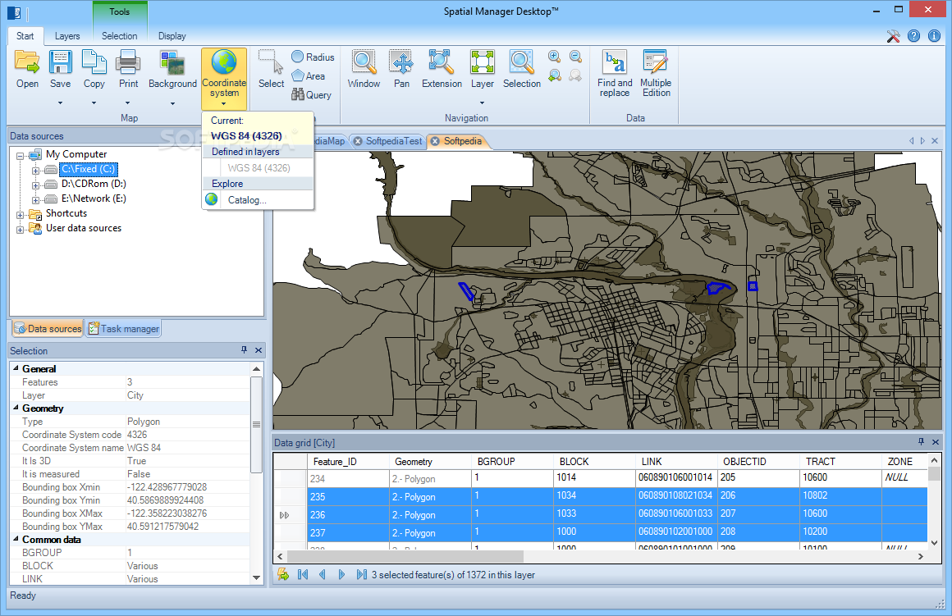Click the Save floppy disk icon
The image size is (952, 616).
60,62
